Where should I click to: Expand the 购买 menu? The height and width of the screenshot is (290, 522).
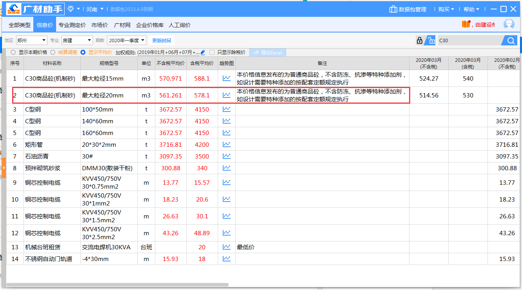tap(446, 9)
